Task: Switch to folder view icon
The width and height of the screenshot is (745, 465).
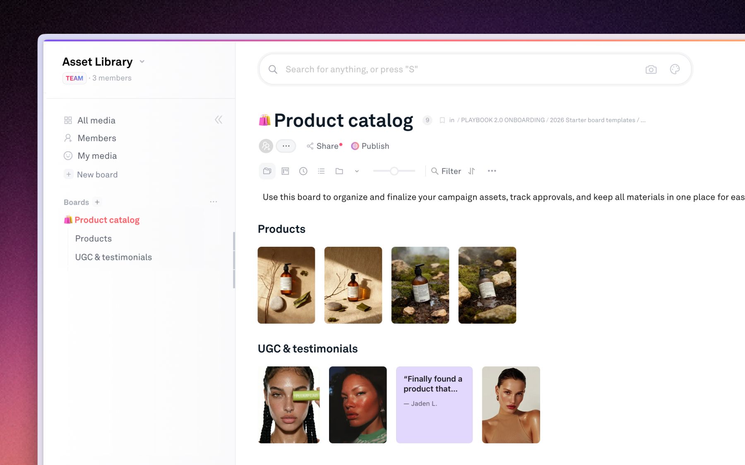Action: pyautogui.click(x=339, y=171)
